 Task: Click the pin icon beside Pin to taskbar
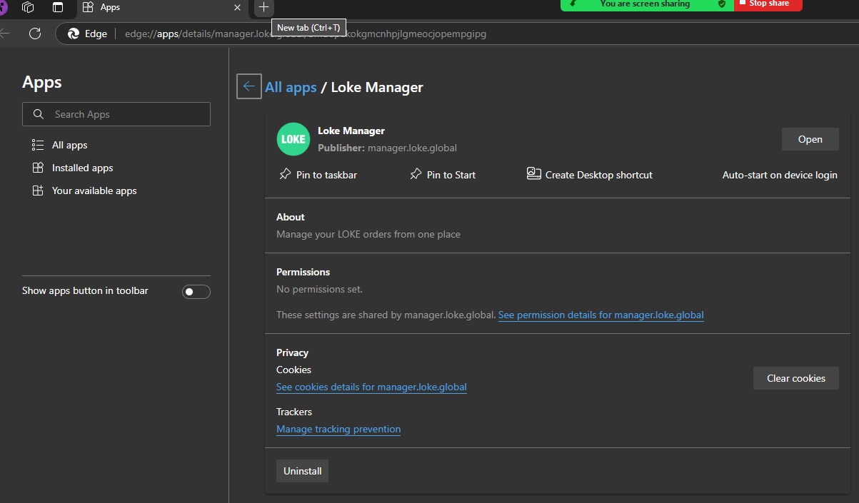coord(285,174)
